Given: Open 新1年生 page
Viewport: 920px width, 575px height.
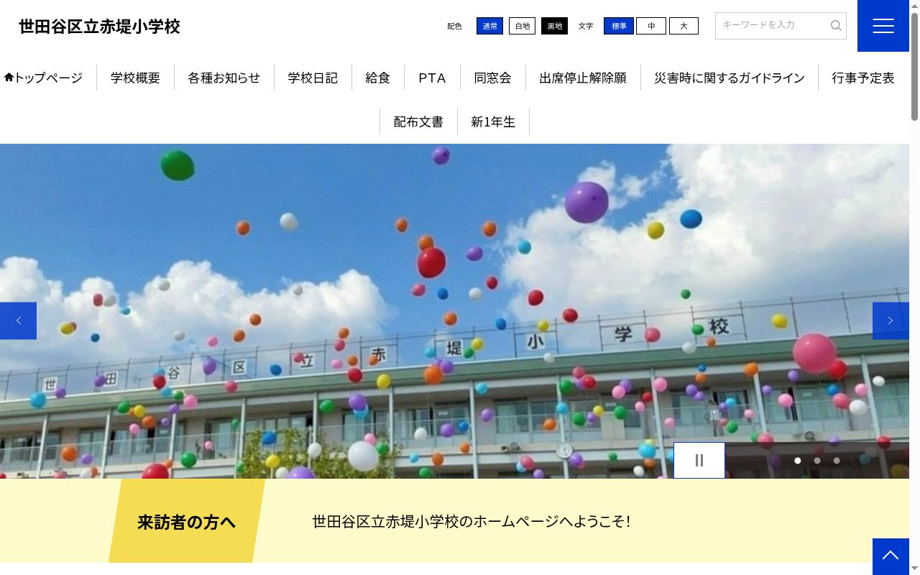Looking at the screenshot, I should (x=493, y=121).
